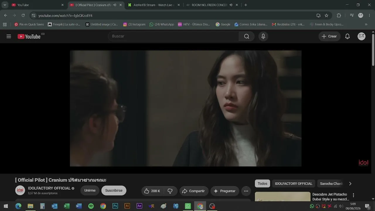This screenshot has height=211, width=375.
Task: Click the Unirme join button
Action: (x=90, y=191)
